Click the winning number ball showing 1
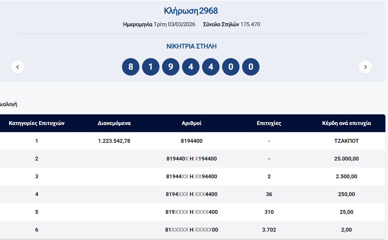 (x=150, y=67)
